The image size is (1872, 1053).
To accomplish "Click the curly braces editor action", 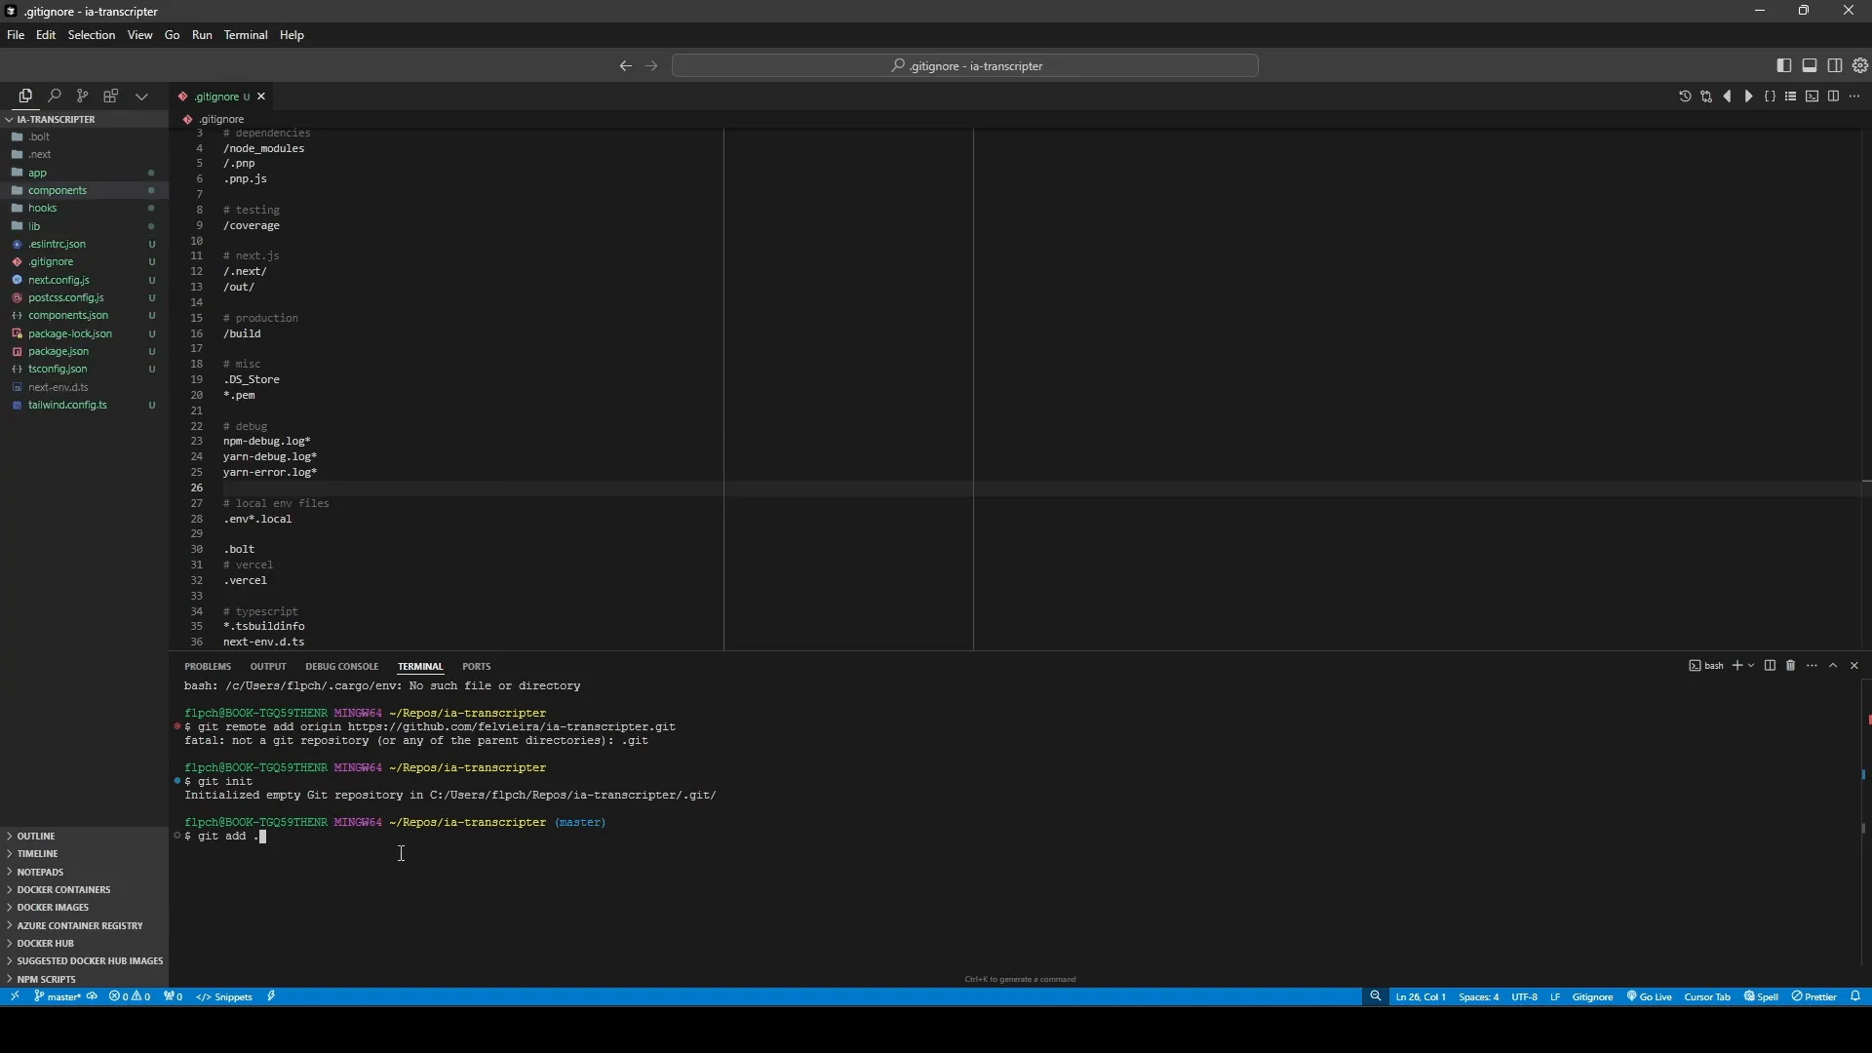I will coord(1771,97).
